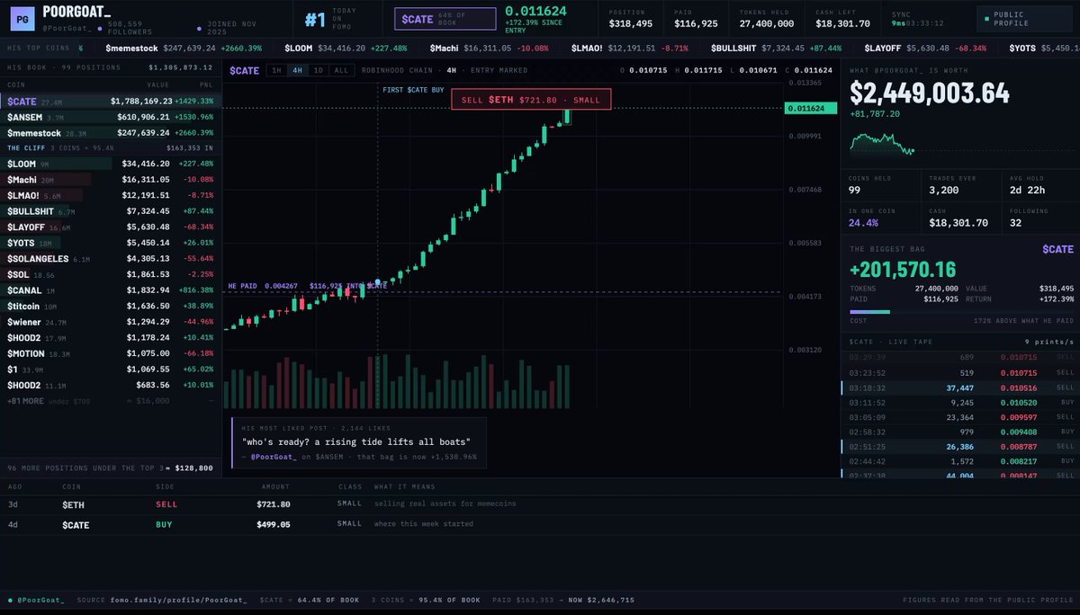Click $LAYOFF in the top coins ticker
Viewport: 1080px width, 615px height.
(923, 47)
